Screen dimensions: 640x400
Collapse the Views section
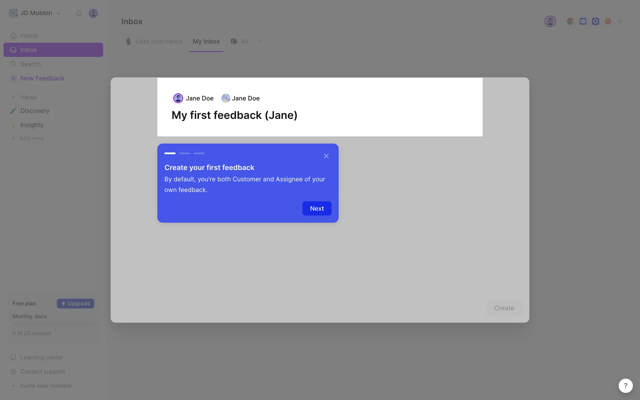(x=13, y=97)
